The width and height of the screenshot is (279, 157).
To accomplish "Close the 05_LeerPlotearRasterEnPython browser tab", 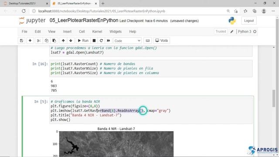I will pos(96,3).
